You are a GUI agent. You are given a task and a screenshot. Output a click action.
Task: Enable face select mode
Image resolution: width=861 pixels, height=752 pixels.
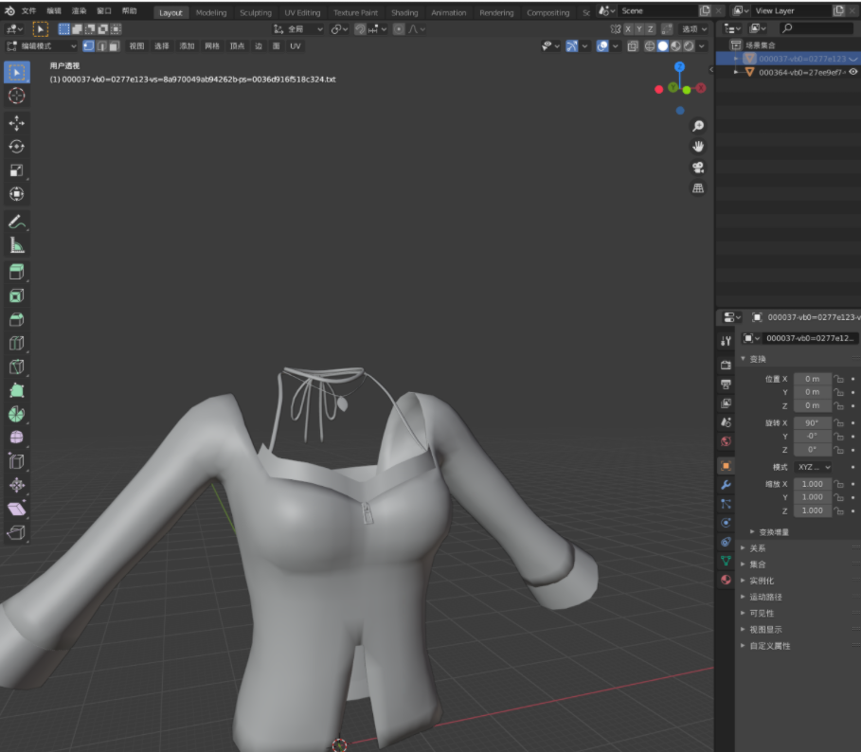[x=115, y=46]
